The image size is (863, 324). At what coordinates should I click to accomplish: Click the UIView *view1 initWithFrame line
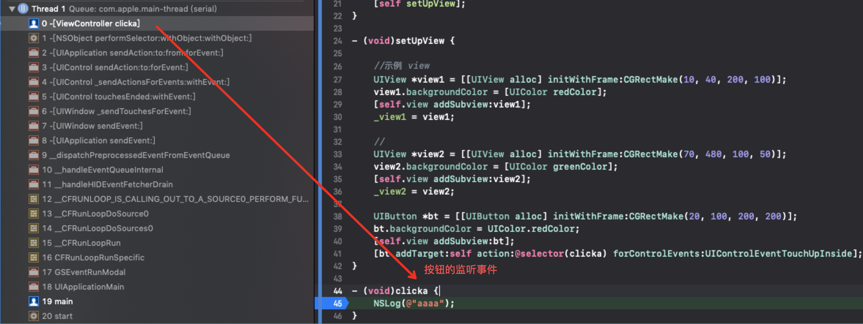(580, 79)
